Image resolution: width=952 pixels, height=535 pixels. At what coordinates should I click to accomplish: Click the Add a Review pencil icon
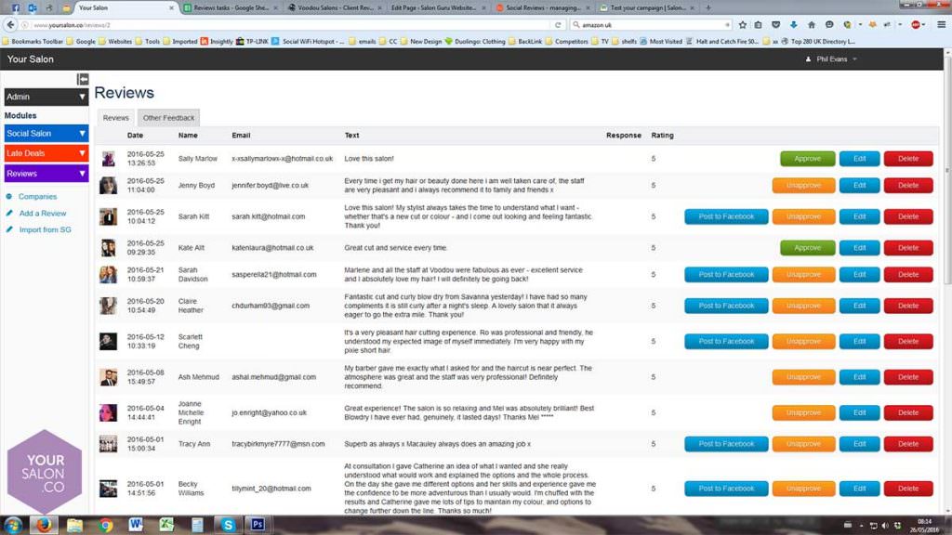pyautogui.click(x=8, y=214)
